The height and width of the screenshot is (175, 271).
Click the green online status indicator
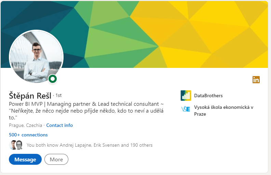click(53, 79)
